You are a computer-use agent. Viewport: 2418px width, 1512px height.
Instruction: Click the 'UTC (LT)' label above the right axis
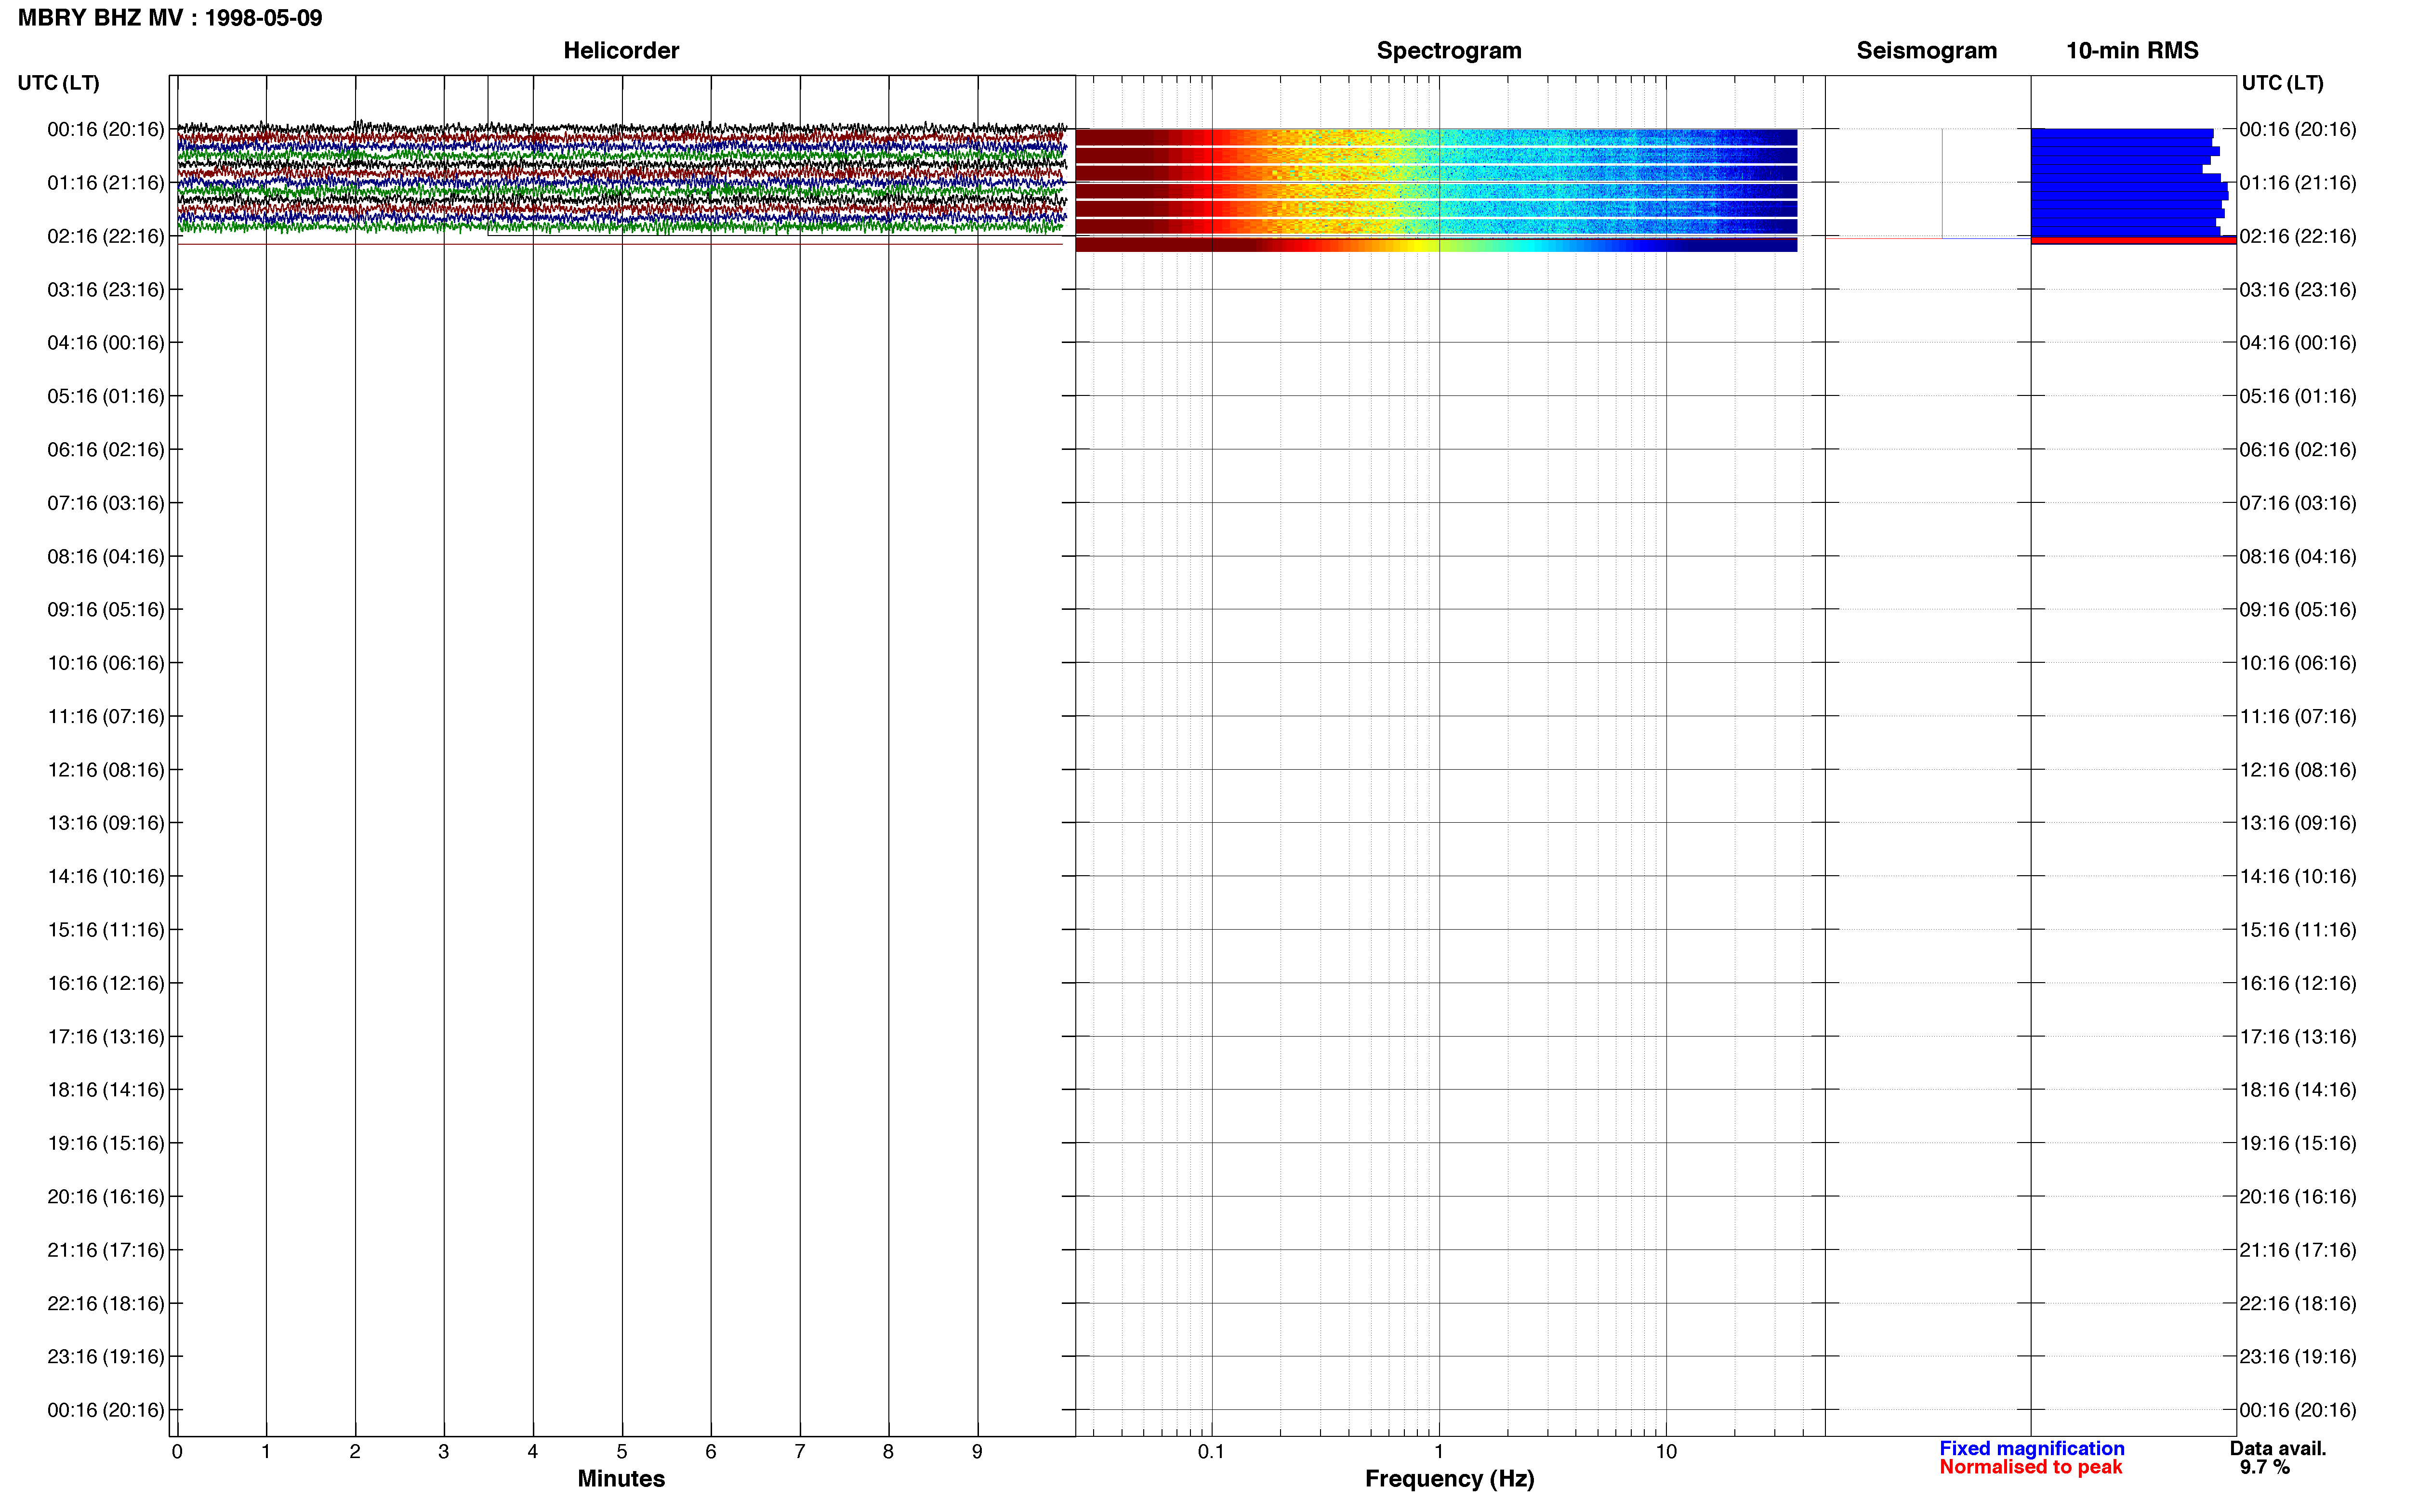tap(2282, 83)
